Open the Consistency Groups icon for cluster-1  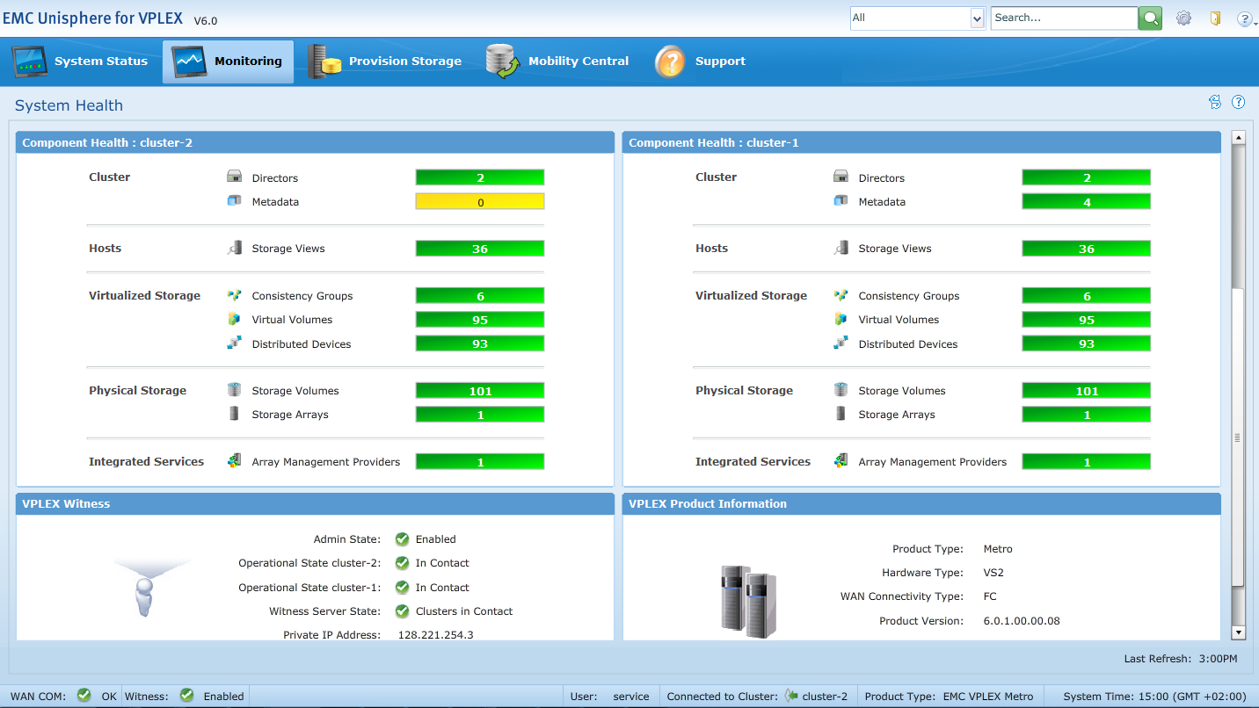coord(841,295)
